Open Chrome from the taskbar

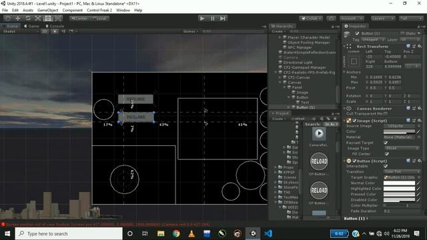176,233
